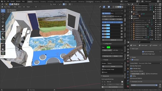This screenshot has height=91, width=162.
Task: Toggle the Culling checkbox
Action: click(x=131, y=76)
